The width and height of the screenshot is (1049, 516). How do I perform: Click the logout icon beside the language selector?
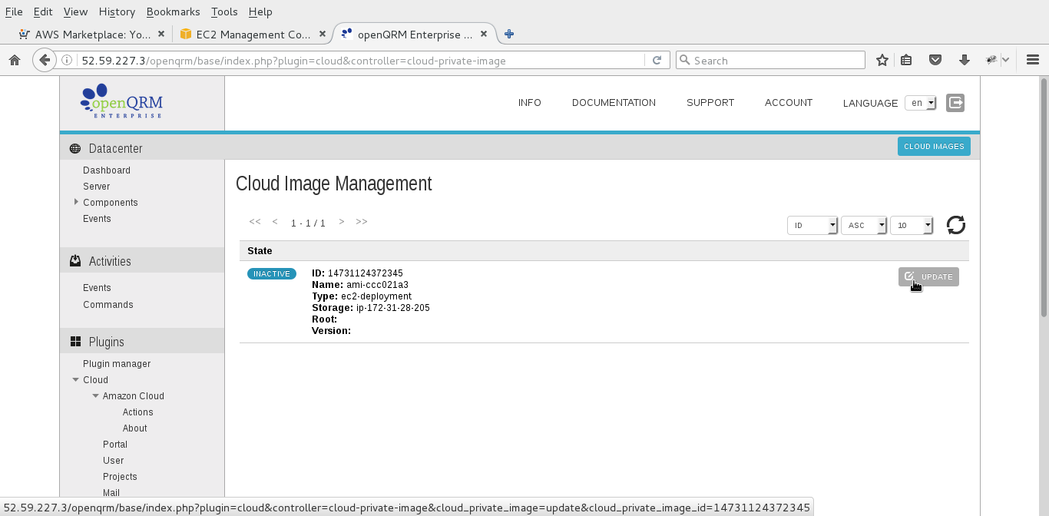pyautogui.click(x=955, y=102)
